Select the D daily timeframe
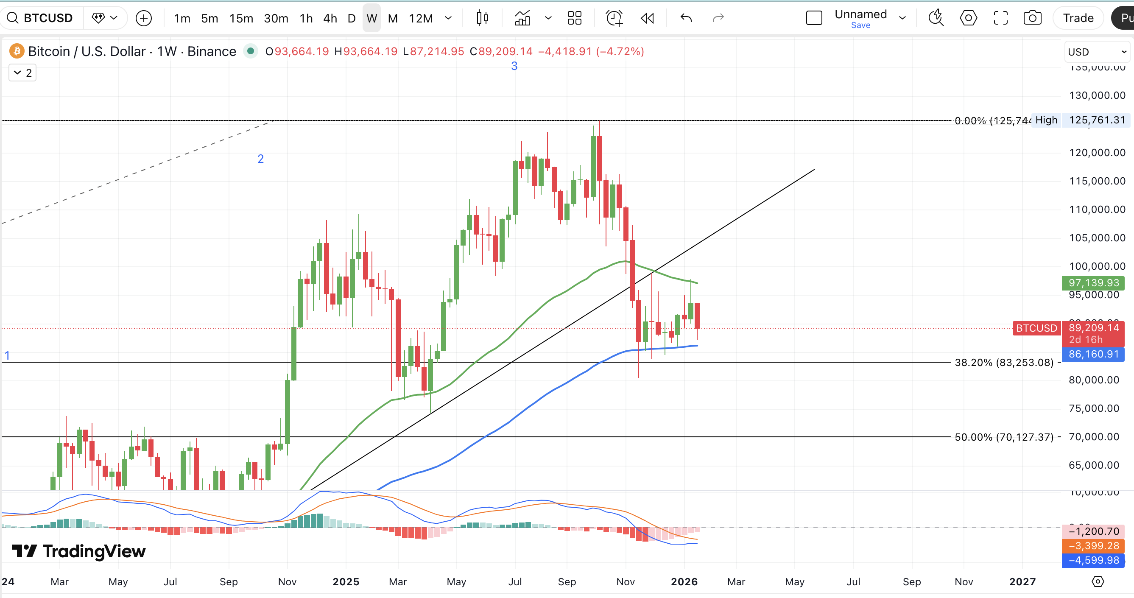The image size is (1134, 598). point(351,18)
